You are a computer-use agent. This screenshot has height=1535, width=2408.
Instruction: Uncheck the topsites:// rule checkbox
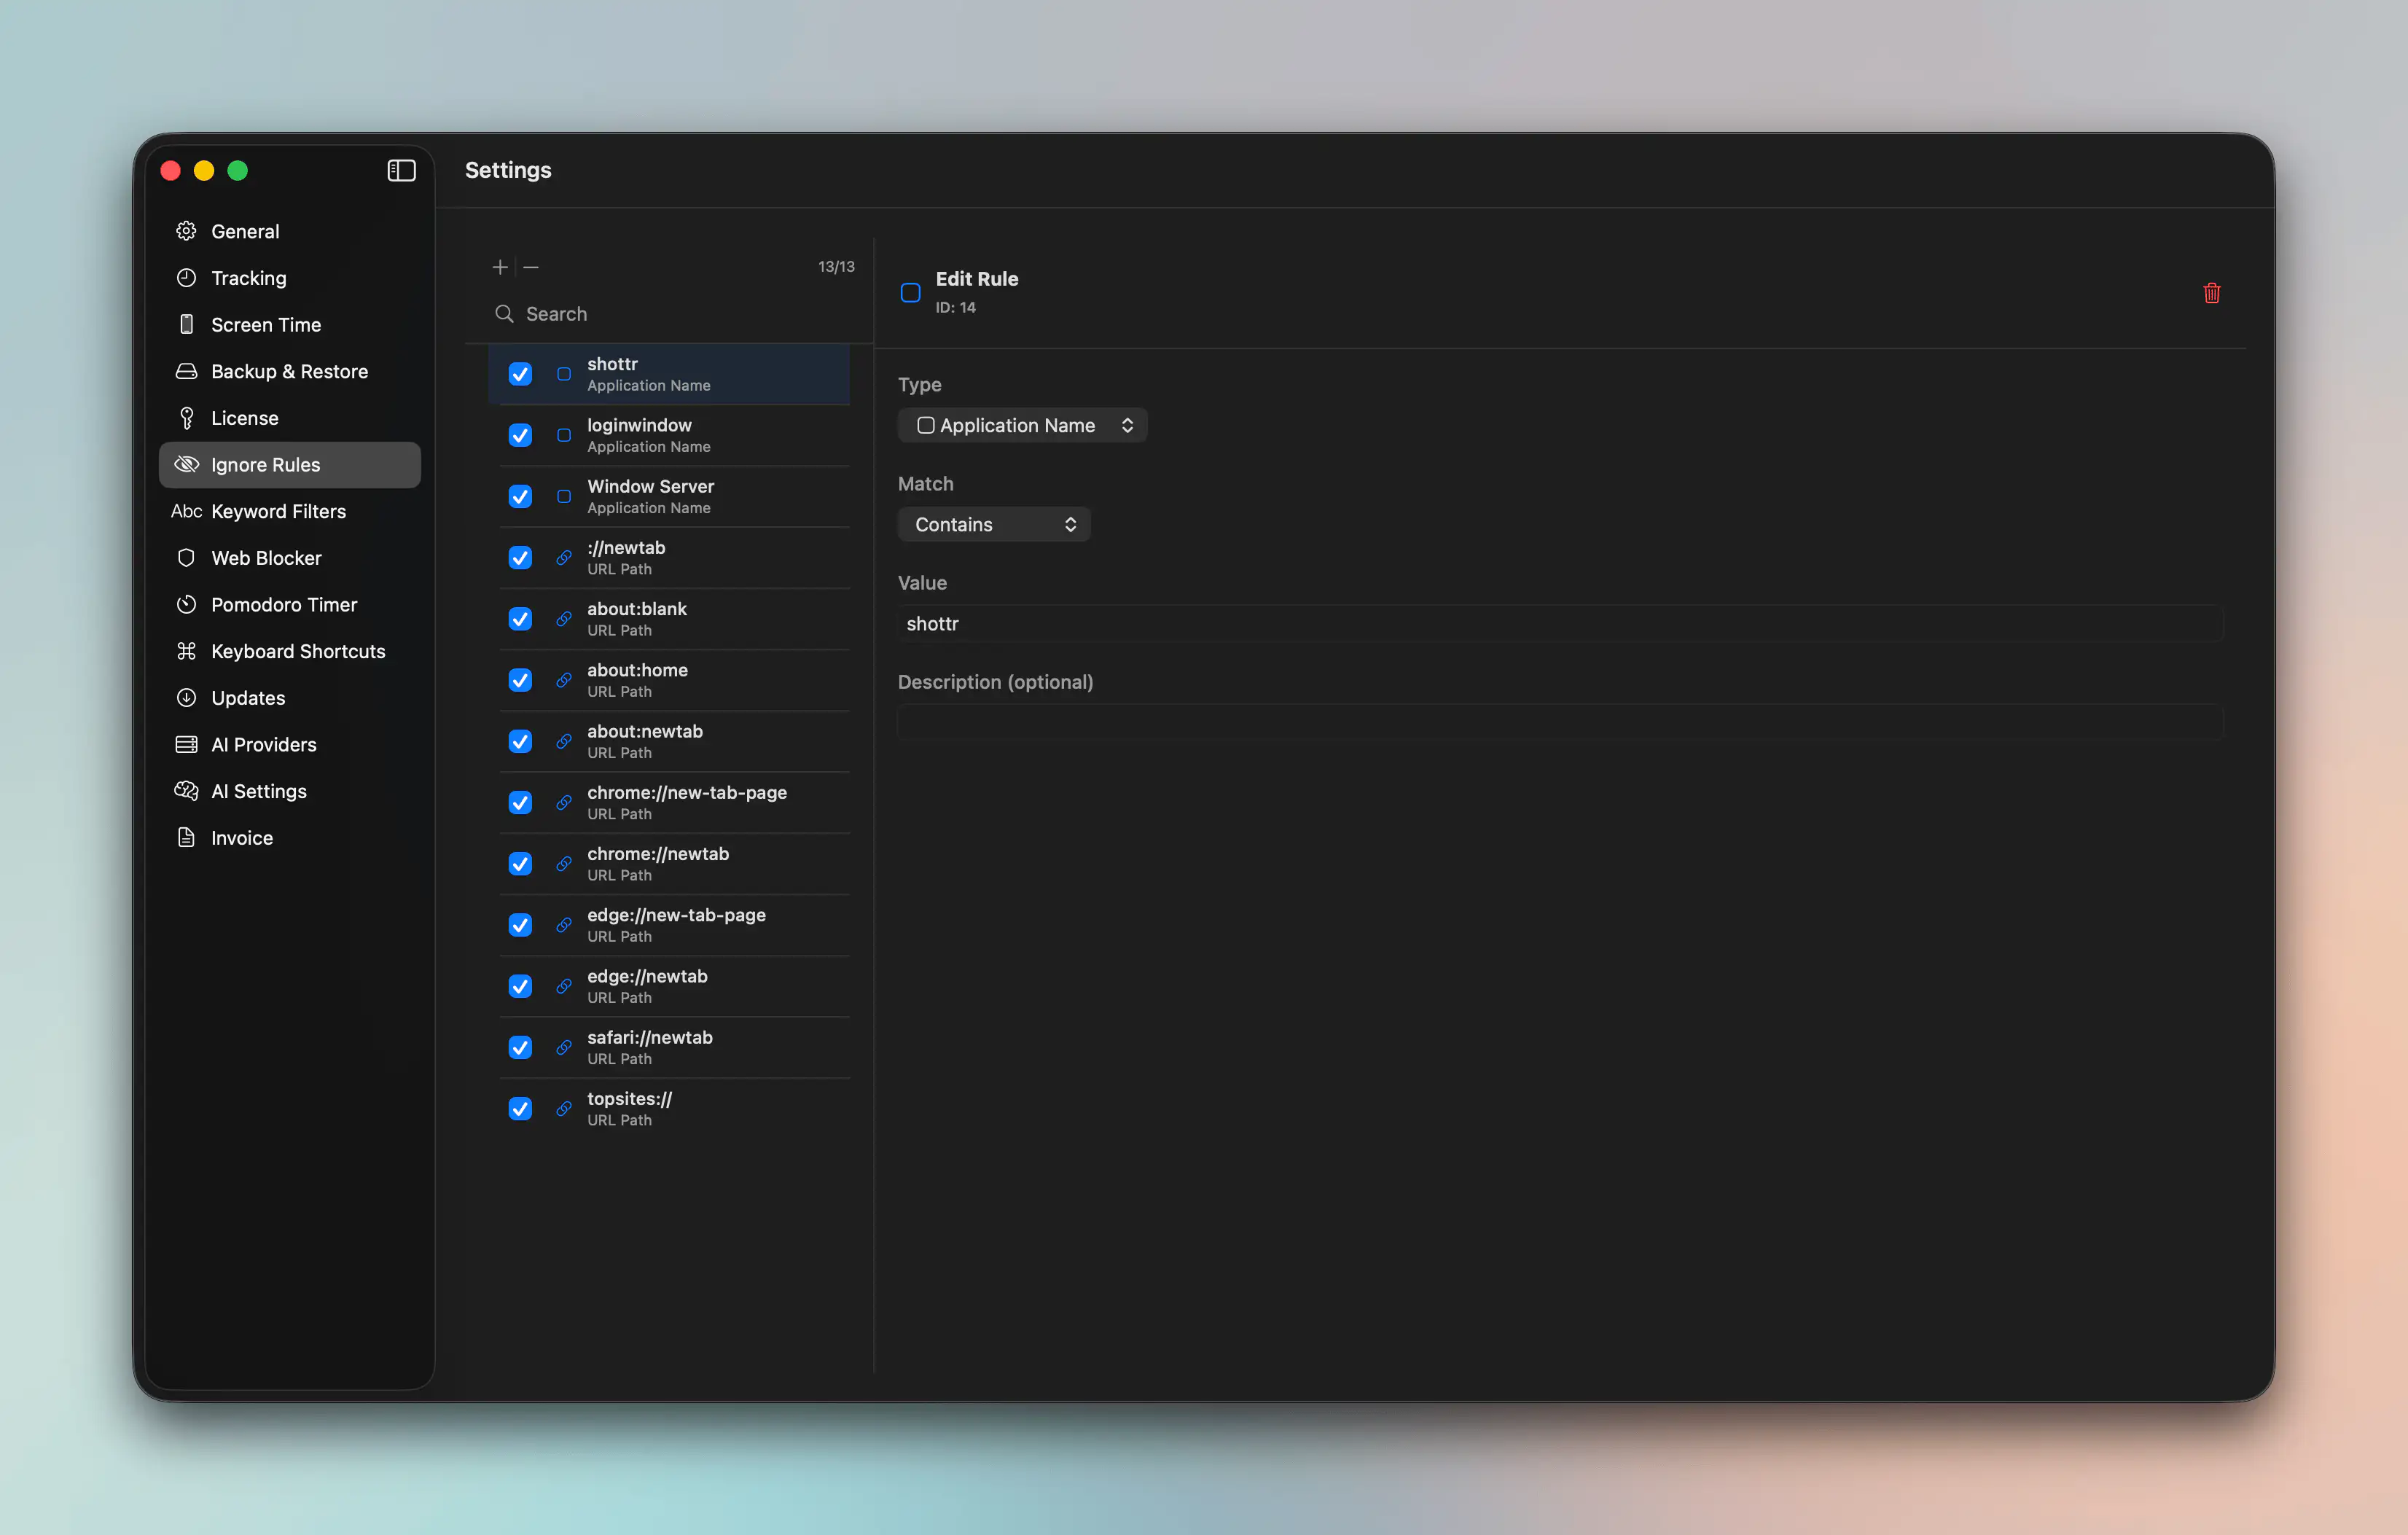click(520, 1109)
